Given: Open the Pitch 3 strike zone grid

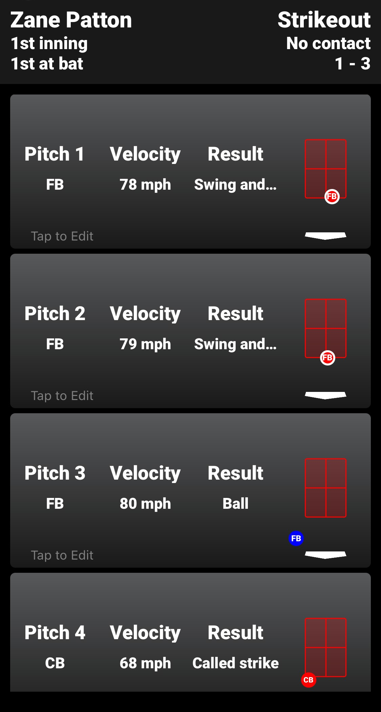Looking at the screenshot, I should point(325,488).
